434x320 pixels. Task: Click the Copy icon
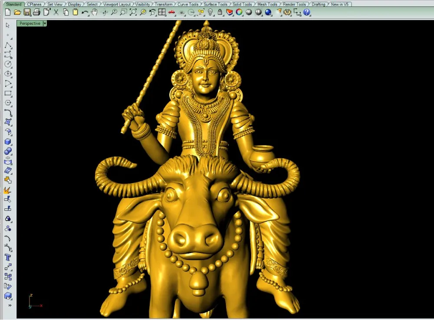66,12
